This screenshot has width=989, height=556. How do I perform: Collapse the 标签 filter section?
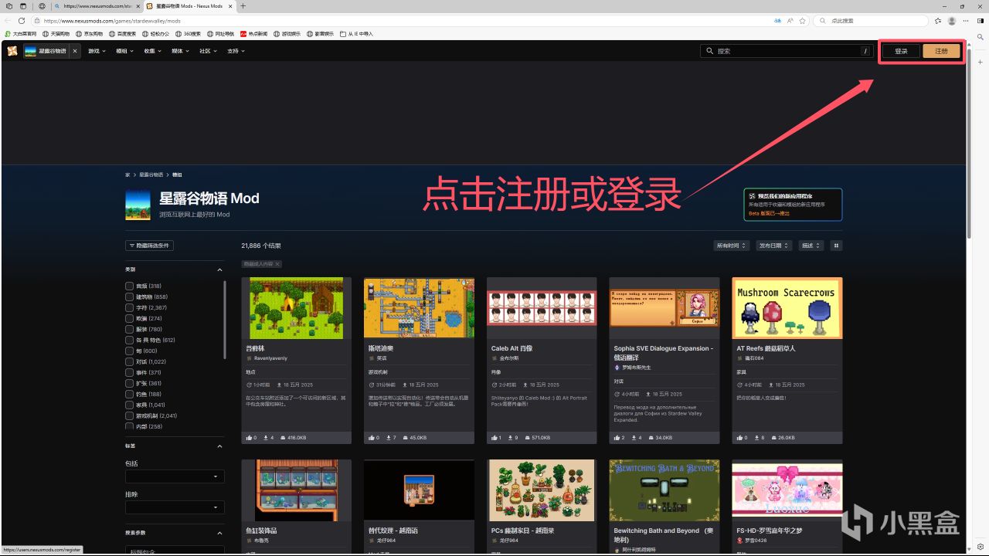click(219, 446)
